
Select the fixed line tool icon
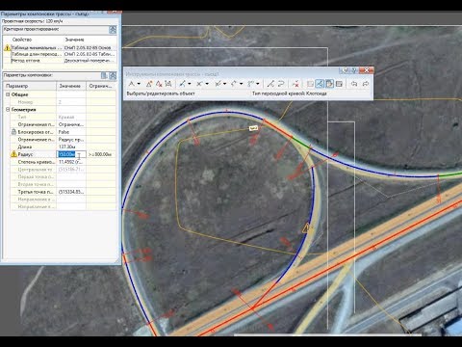pyautogui.click(x=182, y=84)
